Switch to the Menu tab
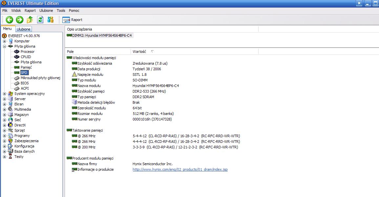 pos(7,29)
